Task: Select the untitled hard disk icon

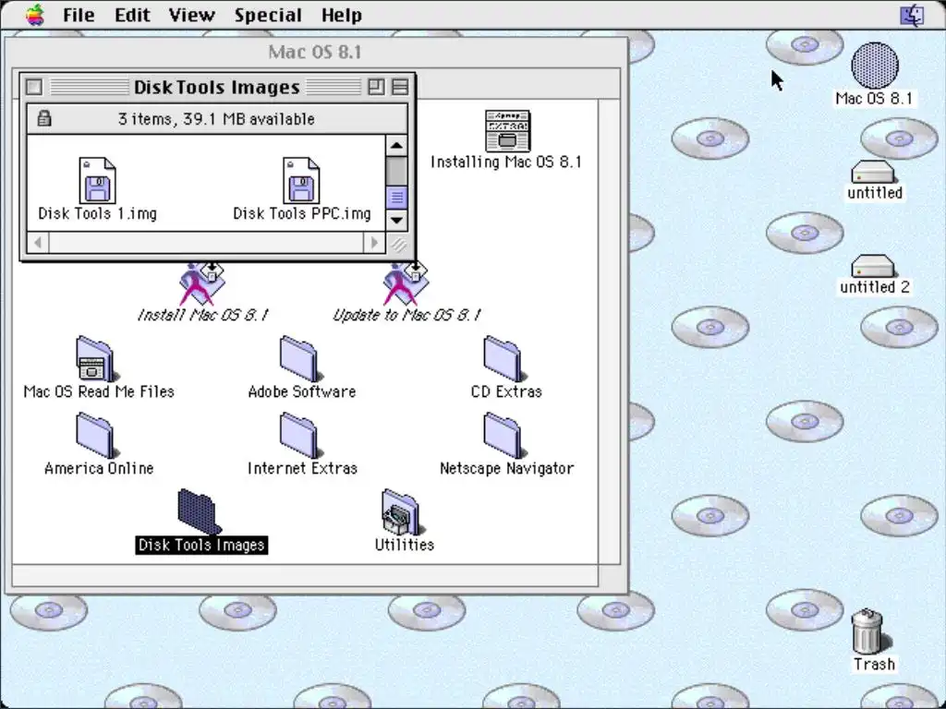Action: coord(872,172)
